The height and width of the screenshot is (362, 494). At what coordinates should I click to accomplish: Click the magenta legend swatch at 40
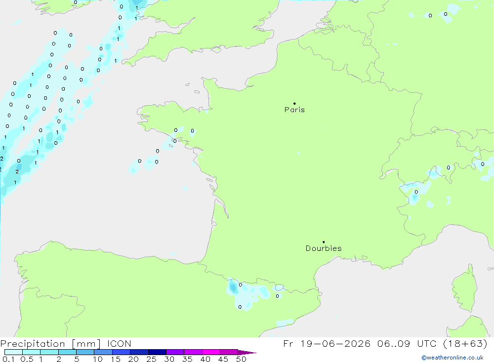pos(211,352)
